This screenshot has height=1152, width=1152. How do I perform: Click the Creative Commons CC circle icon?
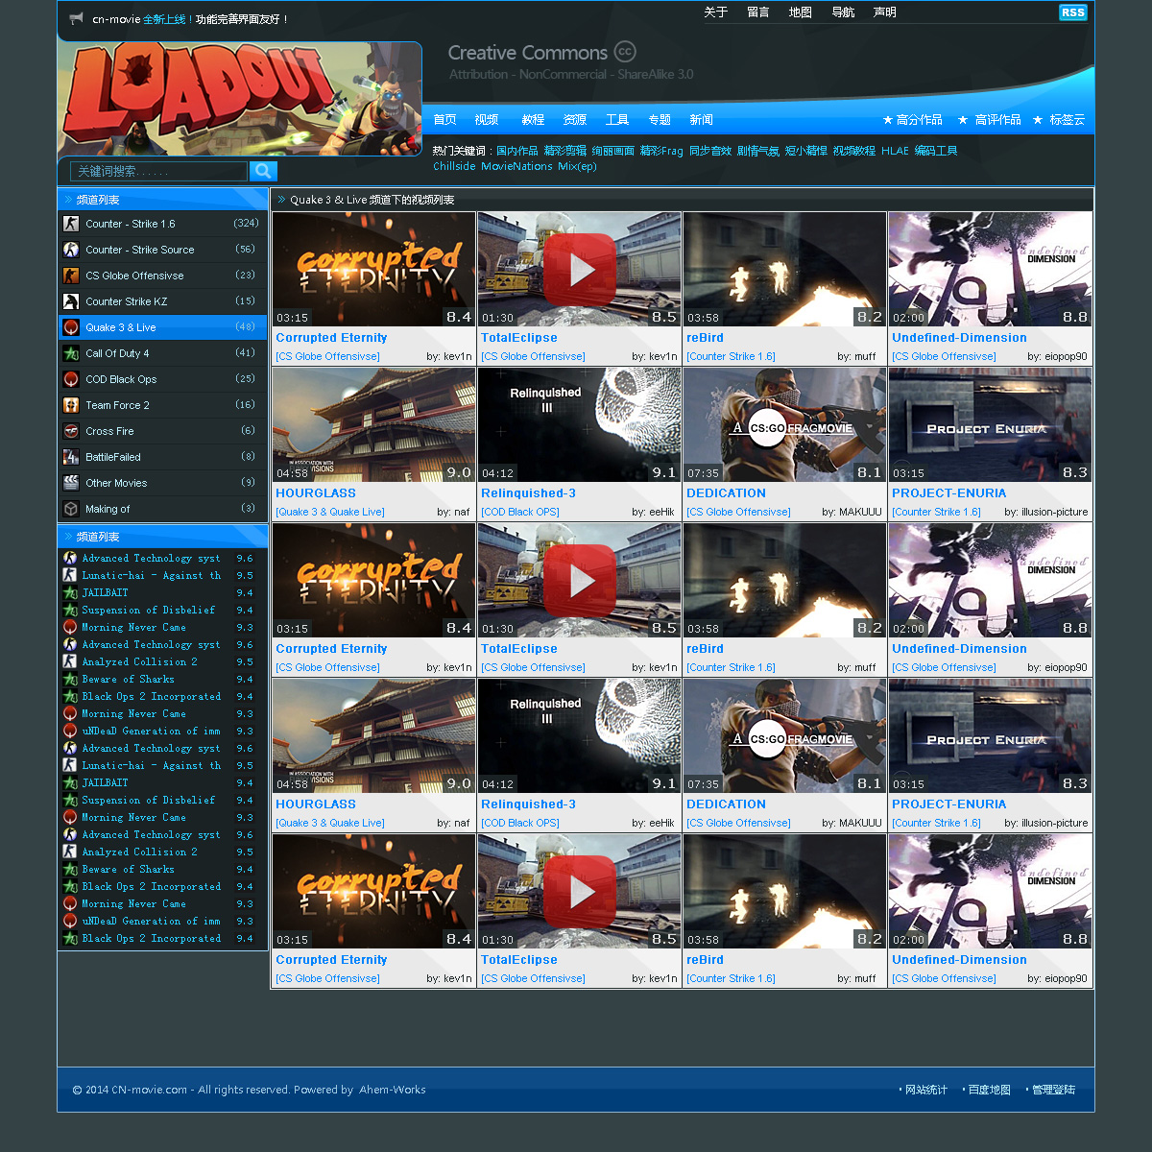(625, 52)
